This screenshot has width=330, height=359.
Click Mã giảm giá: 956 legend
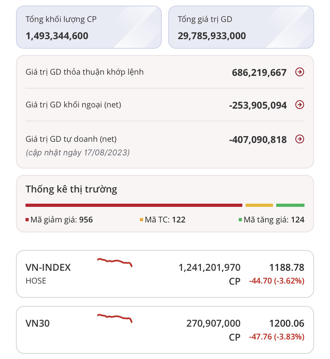[x=59, y=220]
